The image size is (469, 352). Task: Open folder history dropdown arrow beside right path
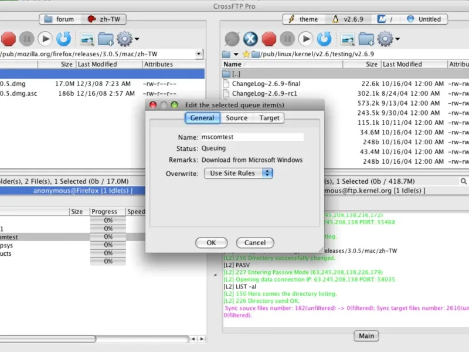pyautogui.click(x=237, y=55)
